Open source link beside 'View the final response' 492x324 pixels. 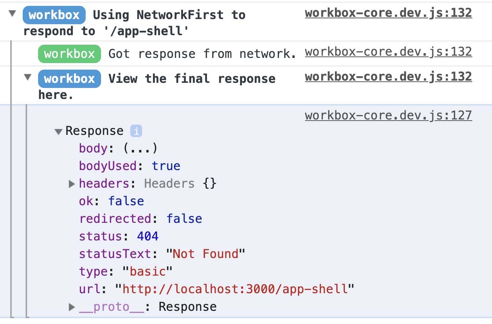(388, 77)
